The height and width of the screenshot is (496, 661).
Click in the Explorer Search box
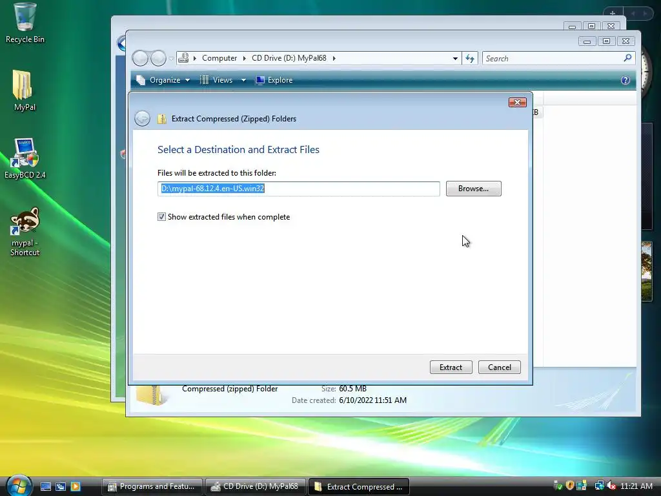[553, 58]
